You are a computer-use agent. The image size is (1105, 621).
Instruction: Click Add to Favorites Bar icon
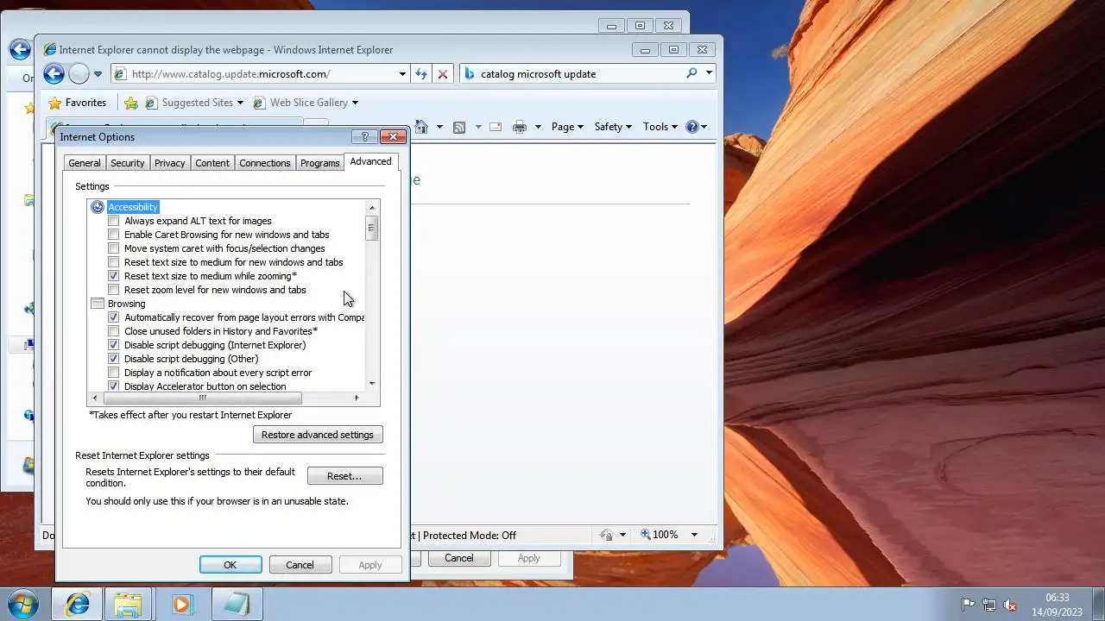point(131,103)
